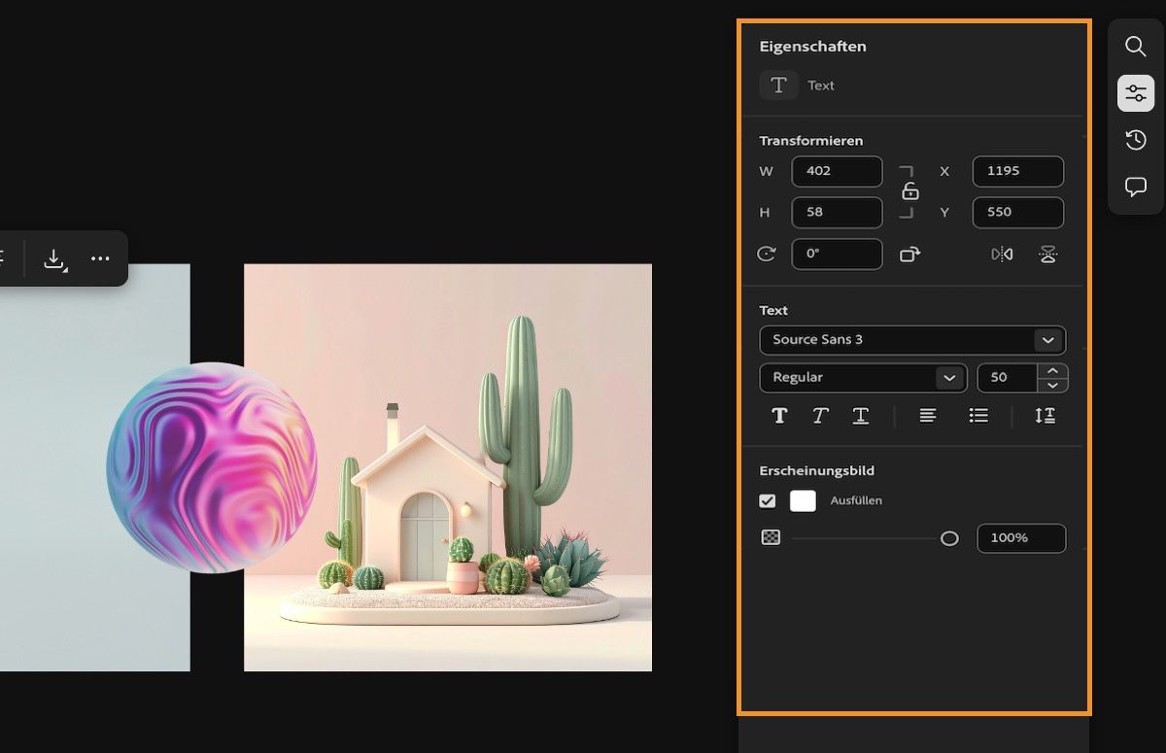Open the three-dot more options menu
Viewport: 1166px width, 753px height.
[100, 258]
